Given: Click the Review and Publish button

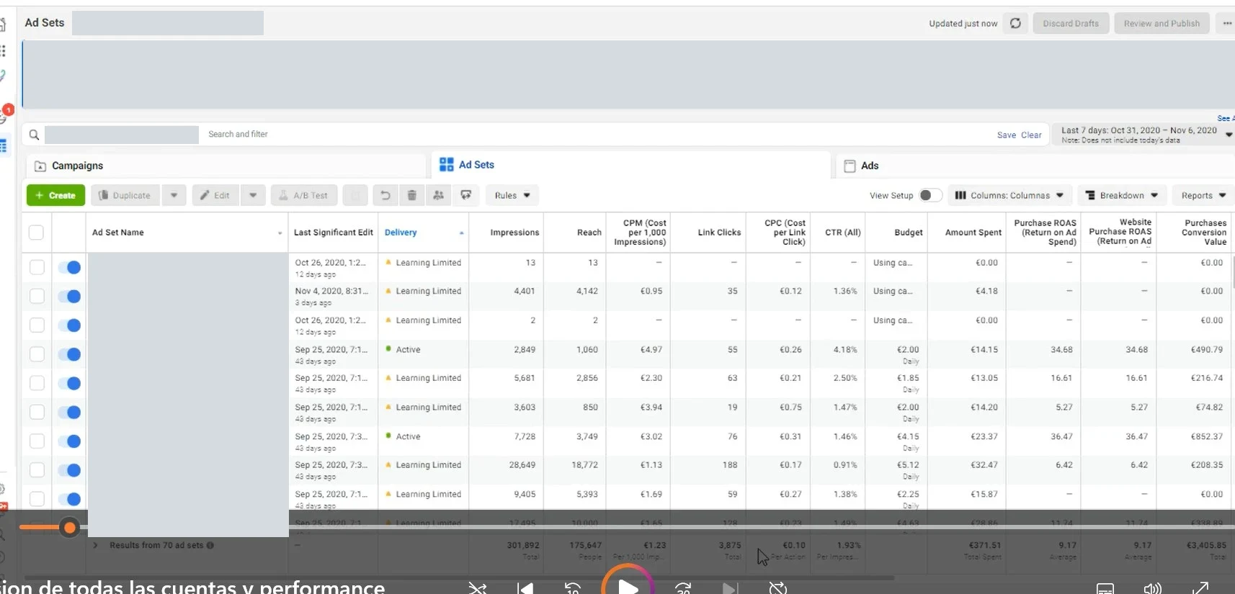Looking at the screenshot, I should 1162,23.
